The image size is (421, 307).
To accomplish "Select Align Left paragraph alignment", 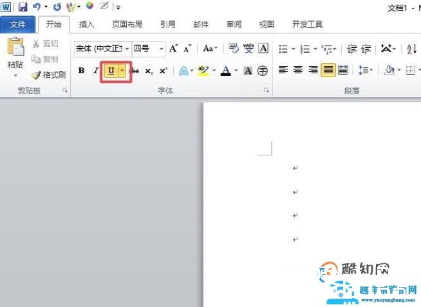I will tap(283, 71).
